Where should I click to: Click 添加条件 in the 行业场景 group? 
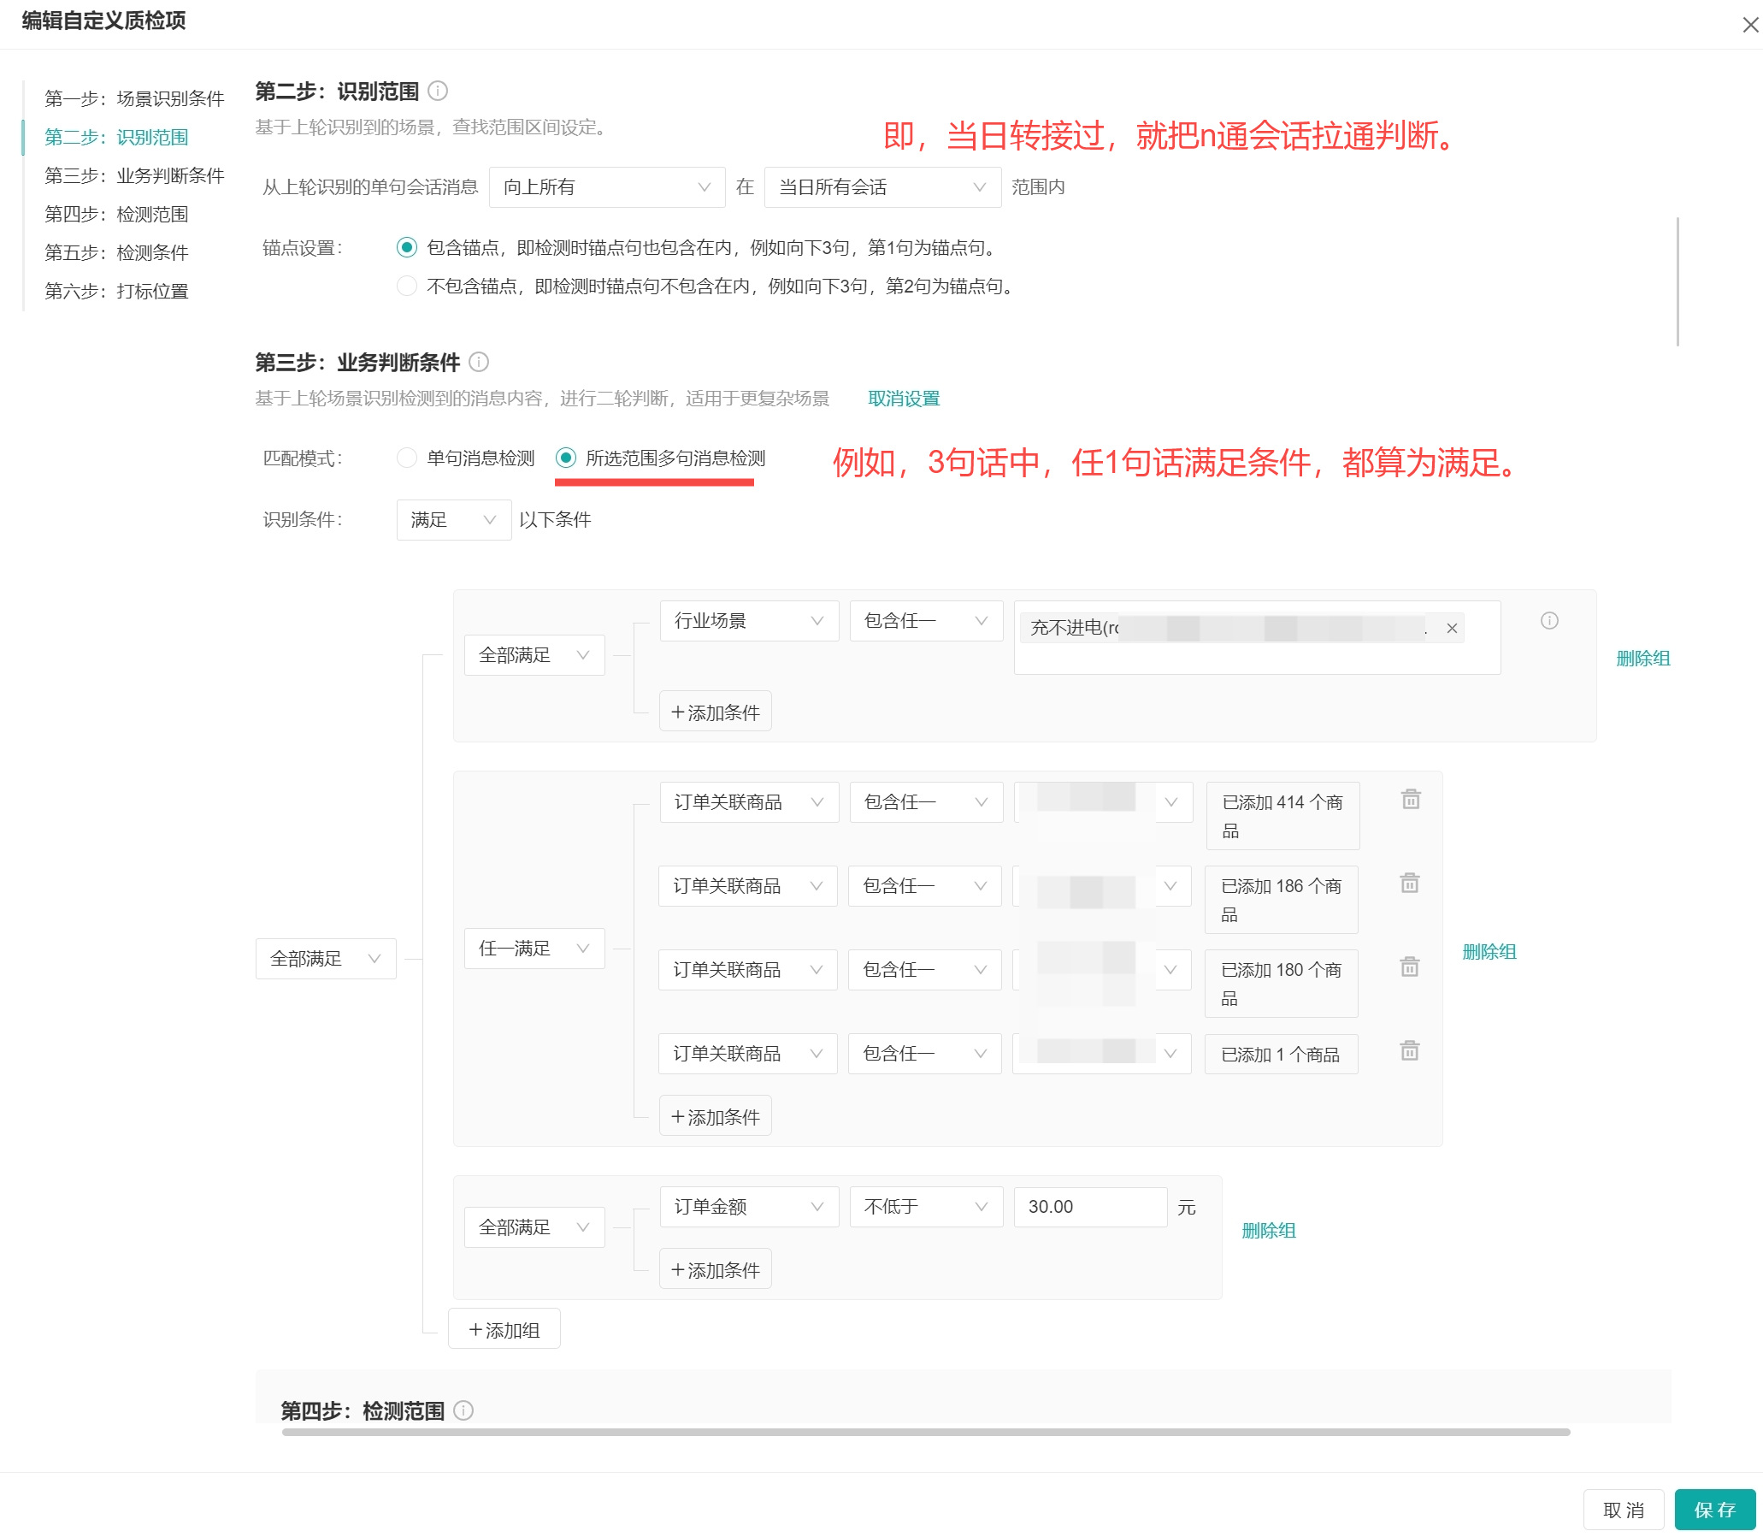[x=715, y=712]
